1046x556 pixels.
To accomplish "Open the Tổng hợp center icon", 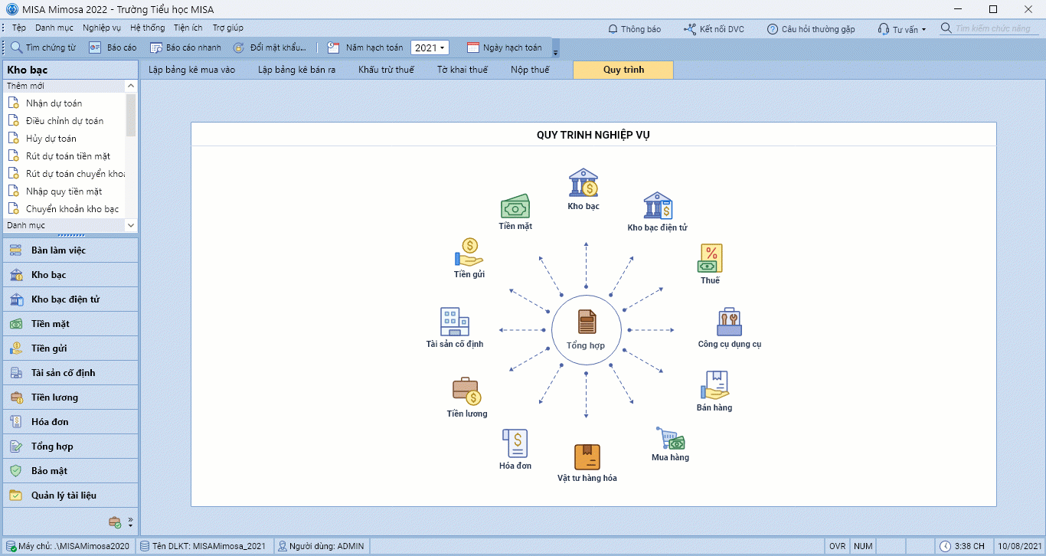I will 586,322.
